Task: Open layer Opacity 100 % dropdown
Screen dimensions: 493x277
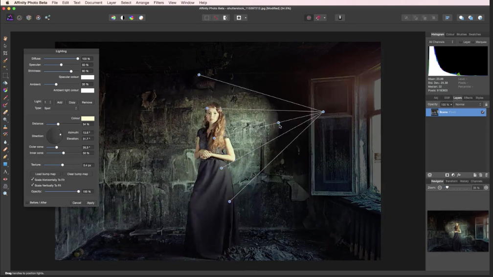Action: 446,104
